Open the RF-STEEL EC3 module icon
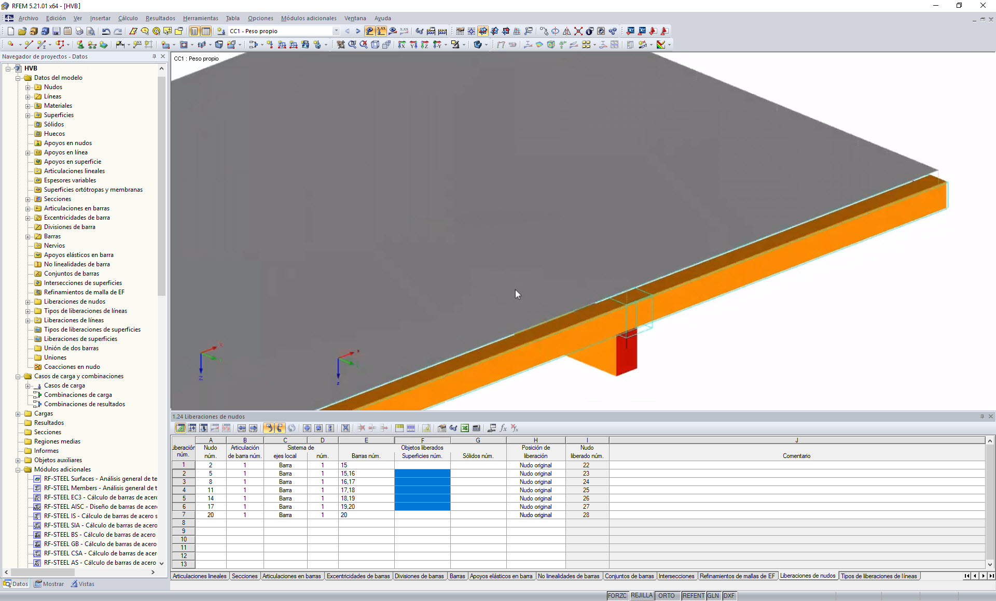Viewport: 996px width, 601px height. (x=37, y=497)
